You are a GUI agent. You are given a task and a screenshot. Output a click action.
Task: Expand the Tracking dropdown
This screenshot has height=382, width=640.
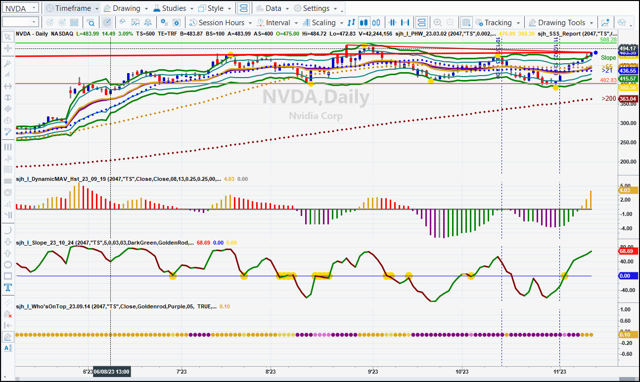518,23
